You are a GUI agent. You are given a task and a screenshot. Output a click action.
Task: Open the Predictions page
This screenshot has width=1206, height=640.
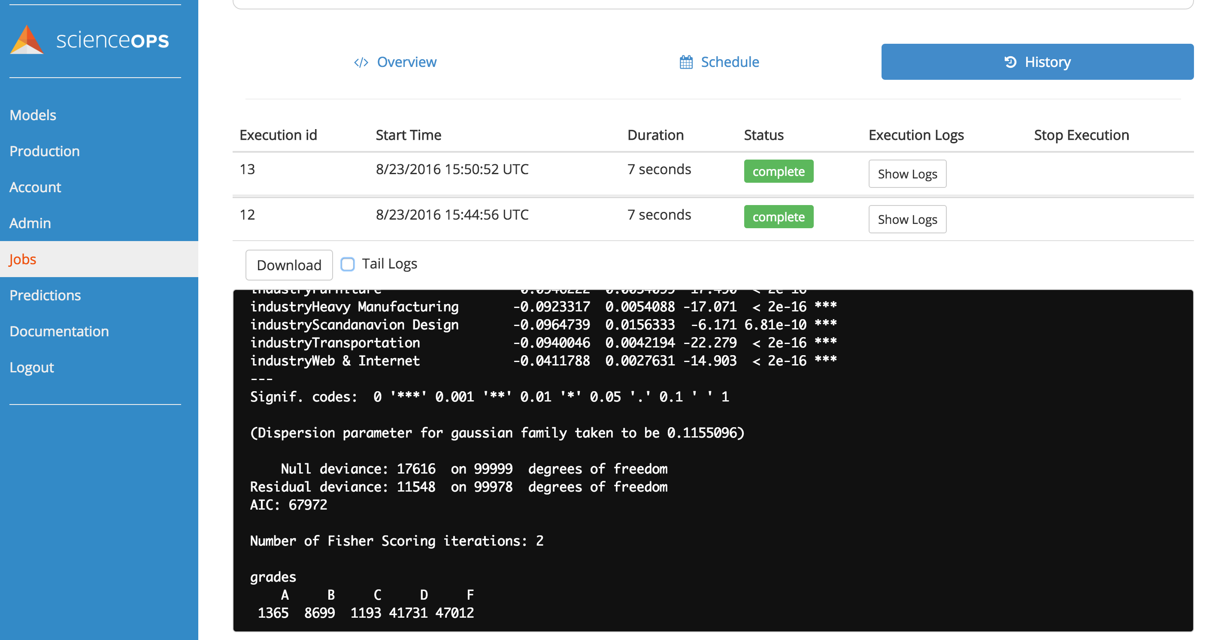45,295
